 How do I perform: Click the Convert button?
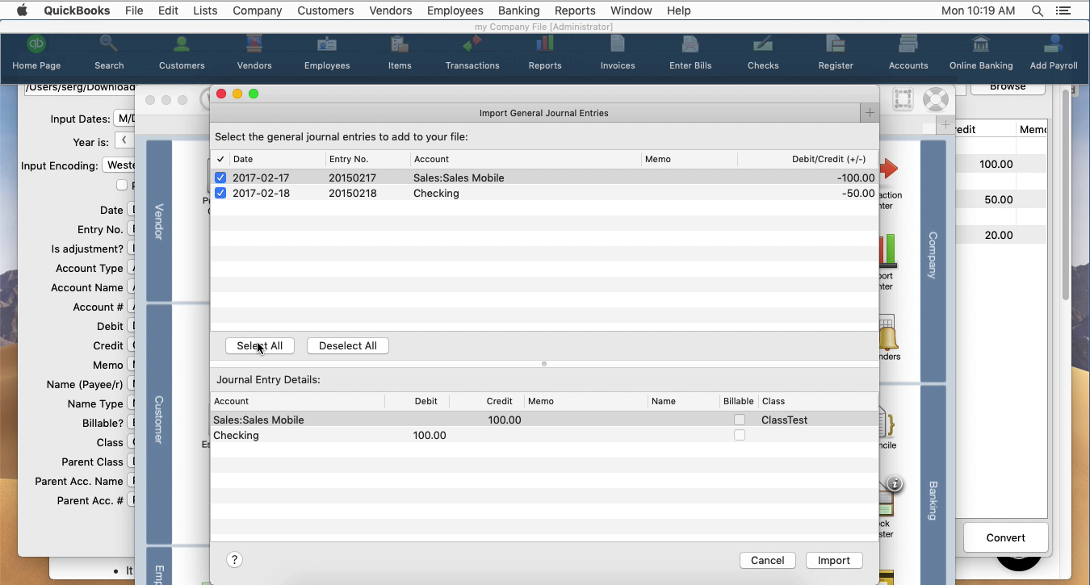[x=1005, y=537]
